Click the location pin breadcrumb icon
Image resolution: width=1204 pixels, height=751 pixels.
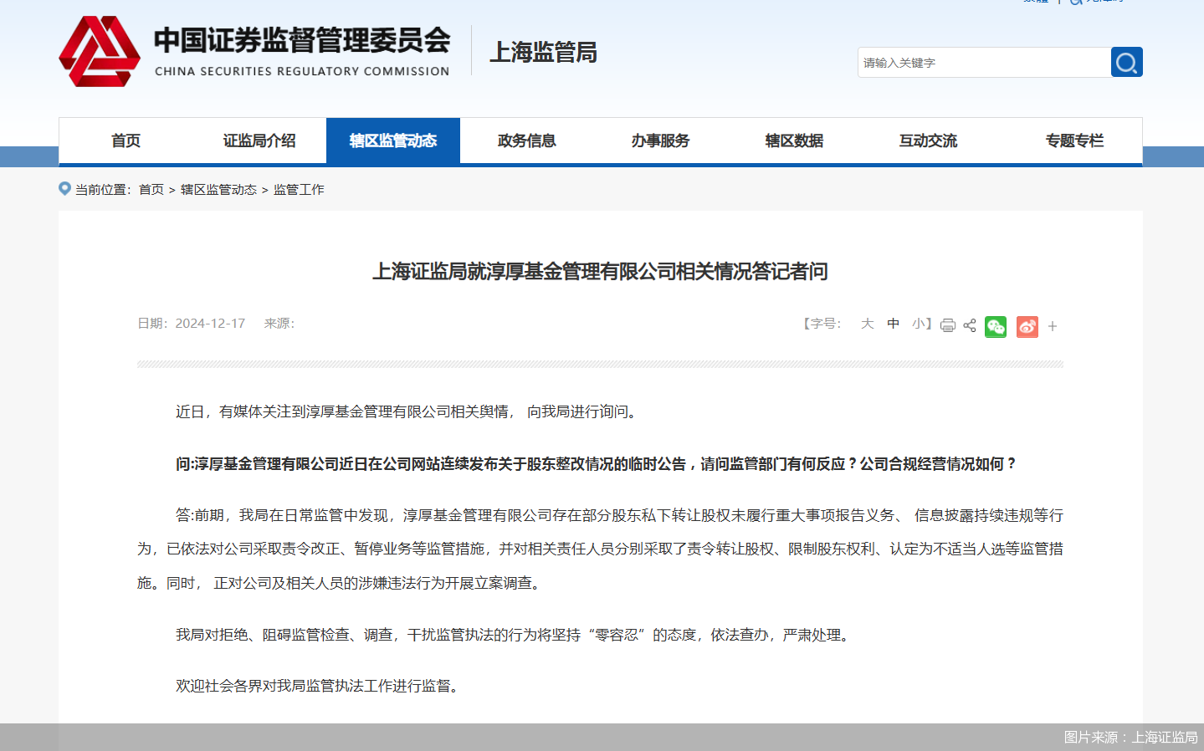tap(64, 189)
